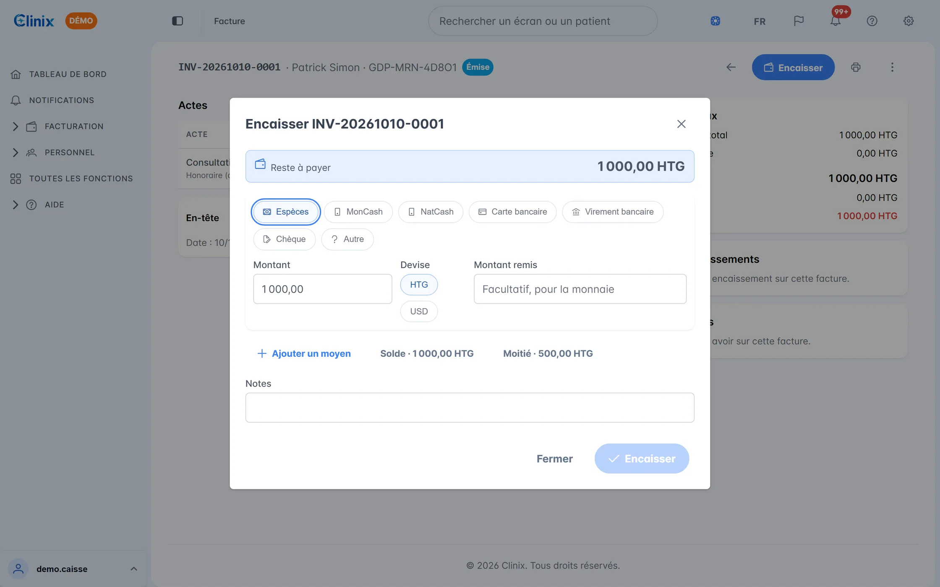This screenshot has height=587, width=940.
Task: Click the Clinix logo
Action: pyautogui.click(x=34, y=21)
